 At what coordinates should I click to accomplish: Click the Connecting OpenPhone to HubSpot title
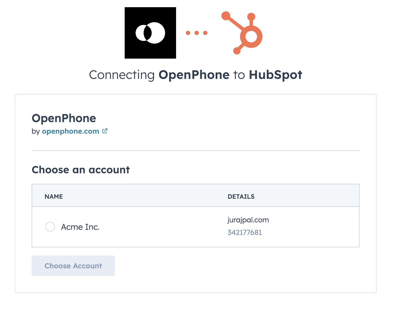pyautogui.click(x=196, y=75)
